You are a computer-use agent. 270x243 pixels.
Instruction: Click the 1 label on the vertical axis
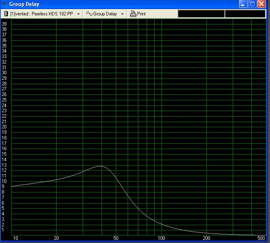click(3, 230)
